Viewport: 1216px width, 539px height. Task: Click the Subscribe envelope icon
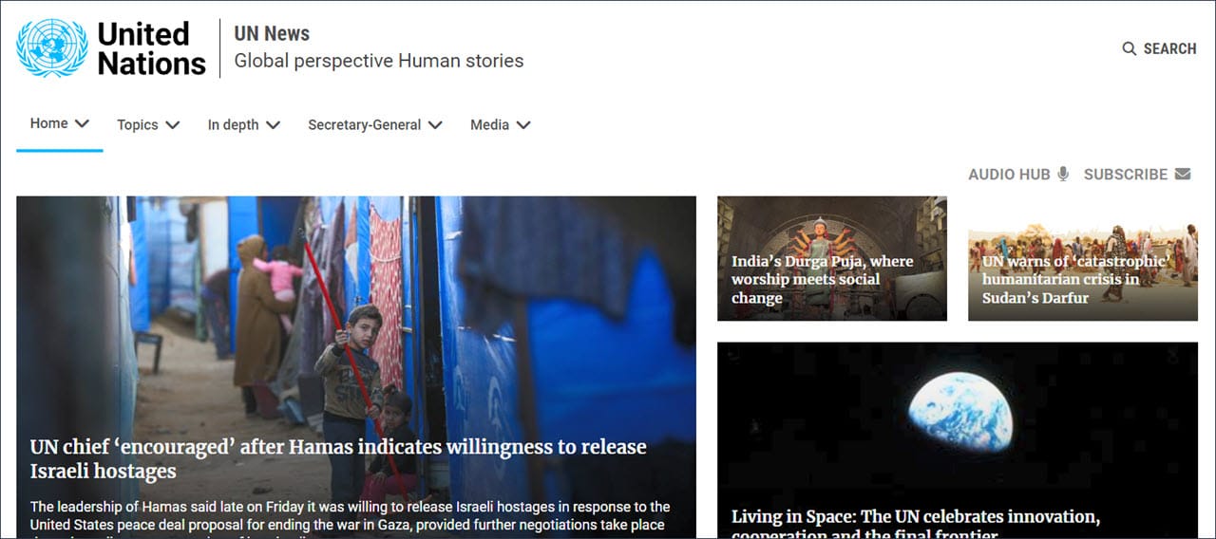pyautogui.click(x=1183, y=174)
